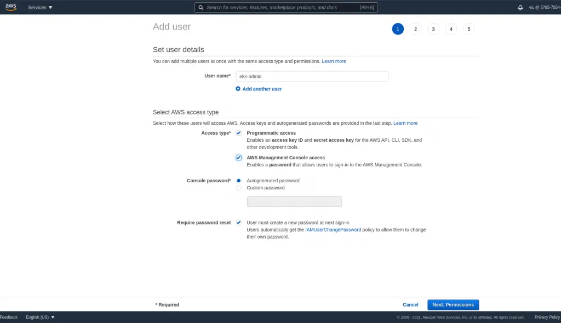Go to wizard step 2
The height and width of the screenshot is (323, 561).
[415, 29]
